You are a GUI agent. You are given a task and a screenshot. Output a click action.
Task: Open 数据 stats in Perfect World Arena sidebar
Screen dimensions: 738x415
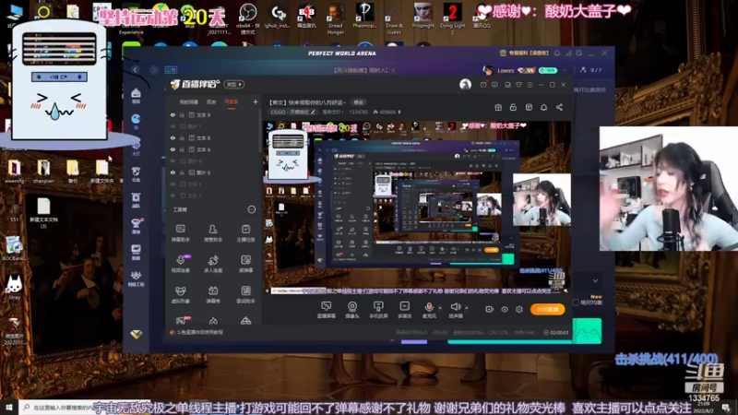pyautogui.click(x=136, y=252)
